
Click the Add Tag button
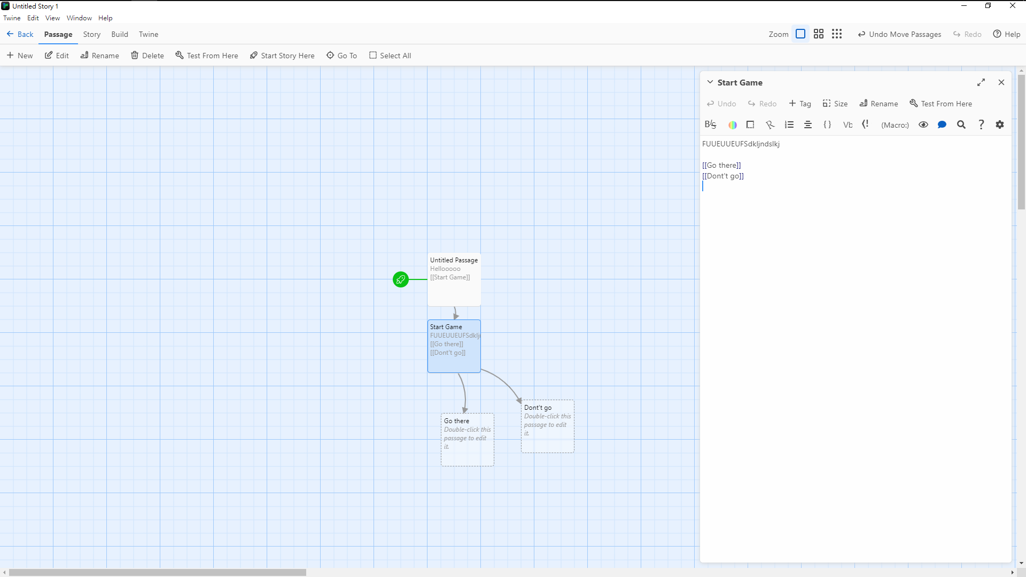pos(800,104)
